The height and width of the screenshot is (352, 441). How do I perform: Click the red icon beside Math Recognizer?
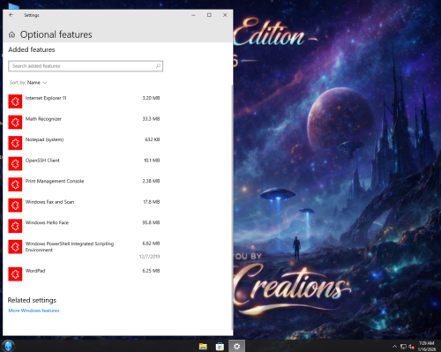point(15,122)
